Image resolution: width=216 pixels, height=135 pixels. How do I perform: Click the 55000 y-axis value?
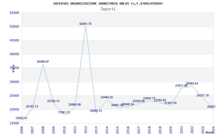14,13
